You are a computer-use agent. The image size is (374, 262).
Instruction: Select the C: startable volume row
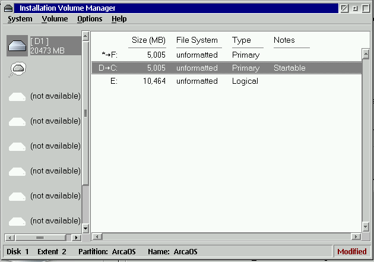226,68
